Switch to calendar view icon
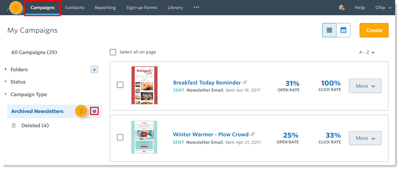This screenshot has width=400, height=170. coord(343,30)
